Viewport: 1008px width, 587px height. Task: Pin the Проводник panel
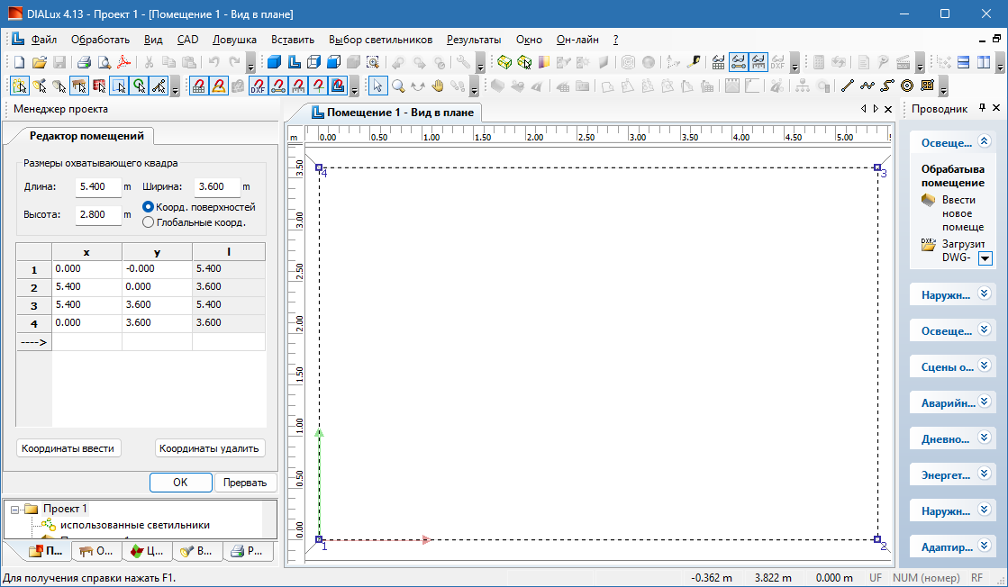coord(982,108)
